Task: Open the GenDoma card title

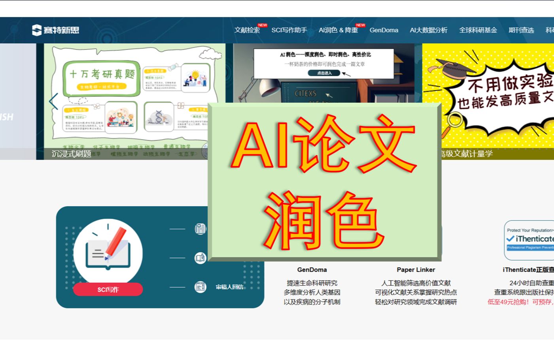Action: point(312,270)
